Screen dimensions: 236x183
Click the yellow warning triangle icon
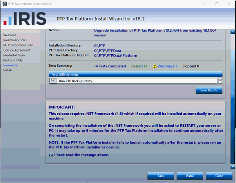click(x=154, y=66)
